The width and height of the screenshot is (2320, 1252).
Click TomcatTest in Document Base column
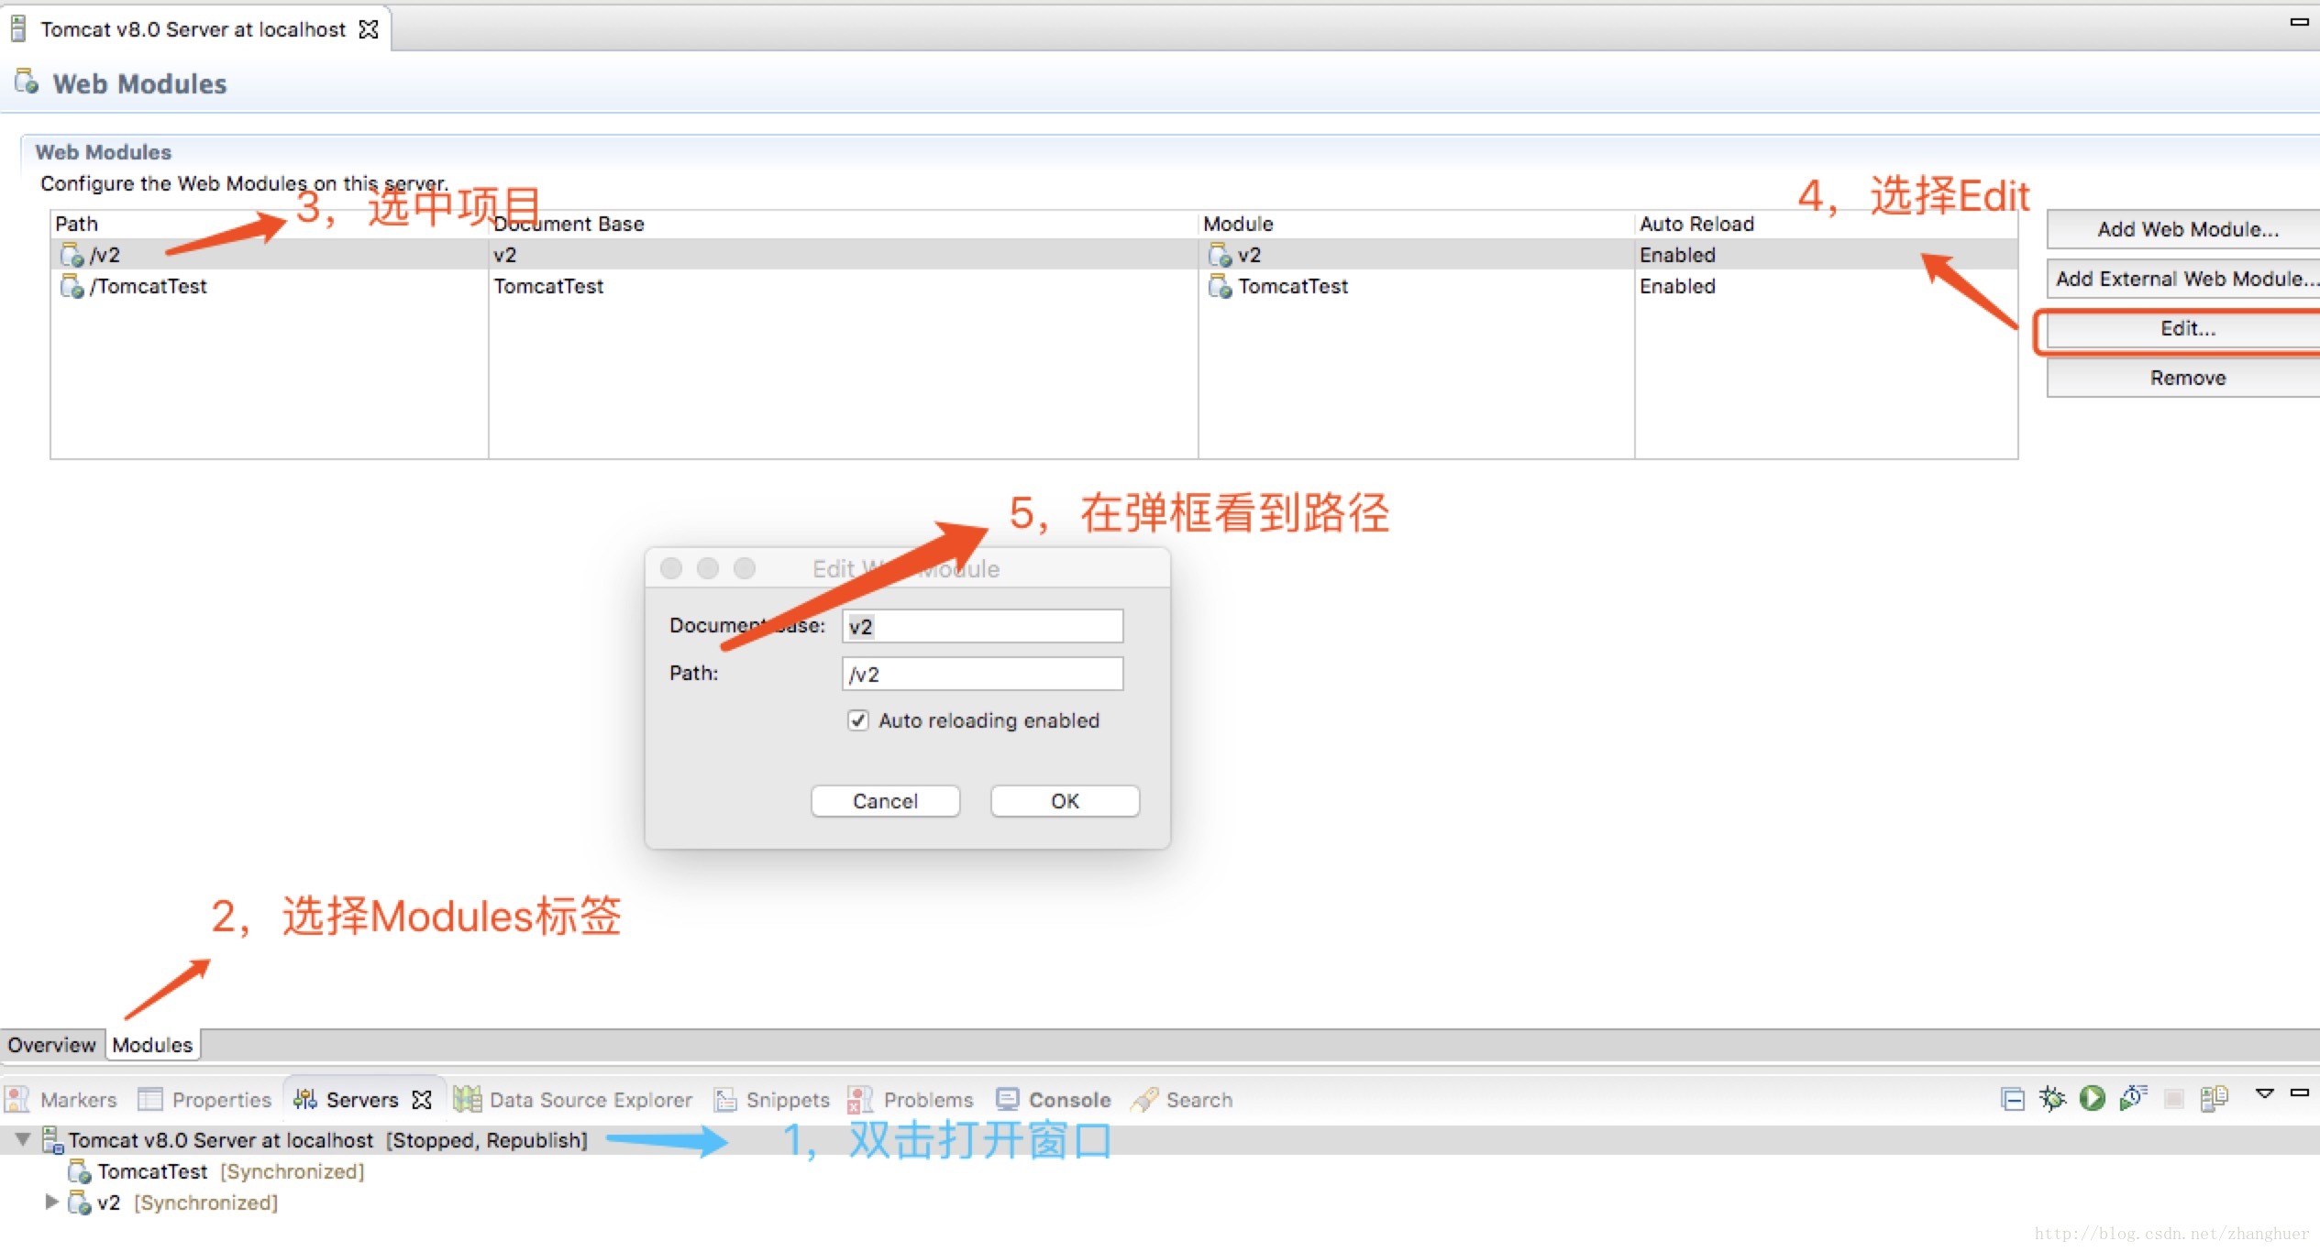tap(548, 286)
